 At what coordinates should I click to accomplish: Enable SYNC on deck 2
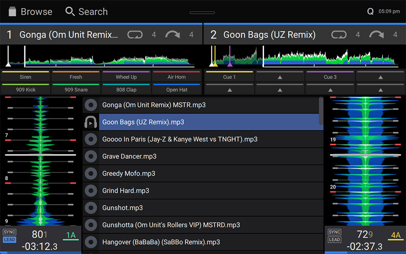(x=335, y=232)
